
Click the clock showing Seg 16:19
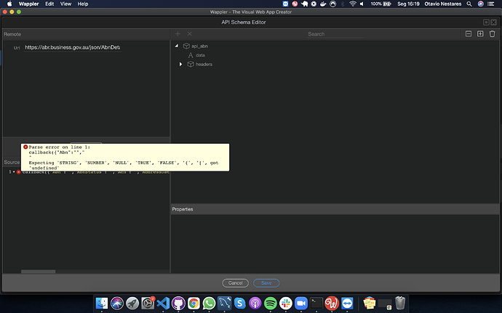(x=408, y=4)
